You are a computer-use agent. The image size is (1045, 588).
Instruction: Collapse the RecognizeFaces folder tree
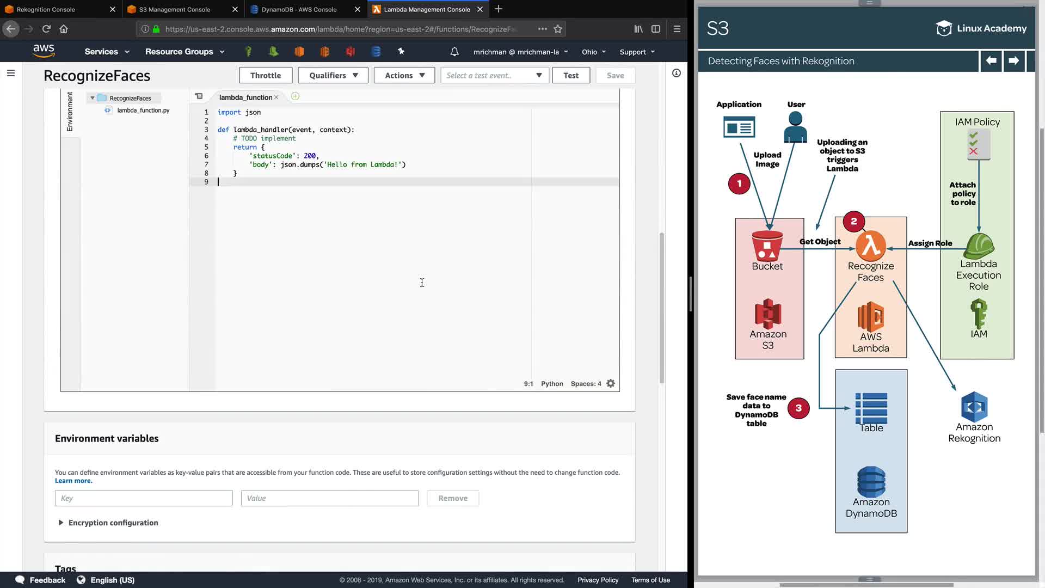click(93, 98)
